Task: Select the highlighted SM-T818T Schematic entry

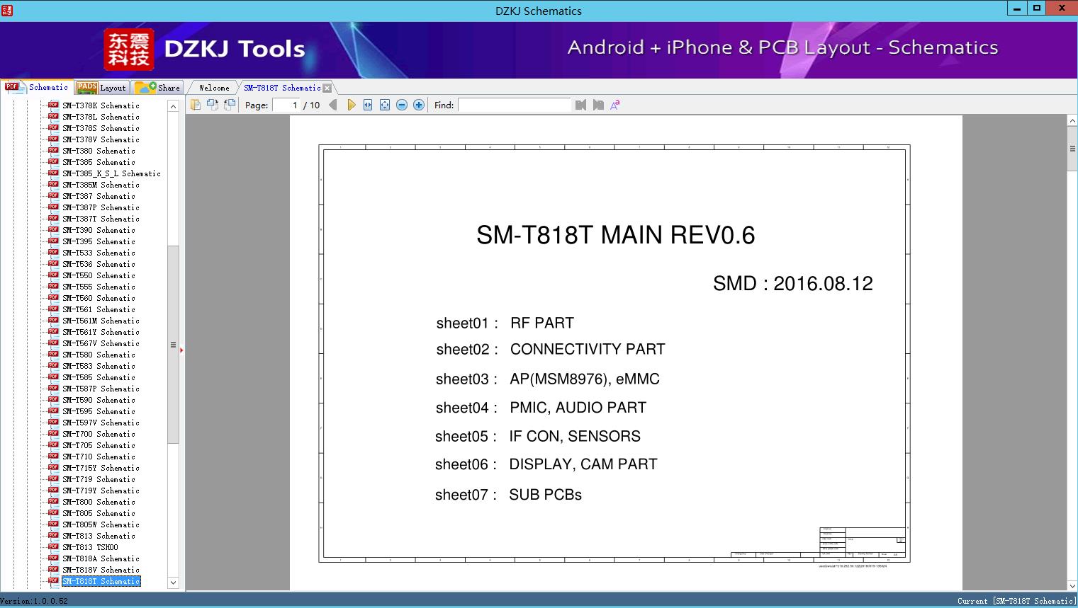Action: click(101, 581)
